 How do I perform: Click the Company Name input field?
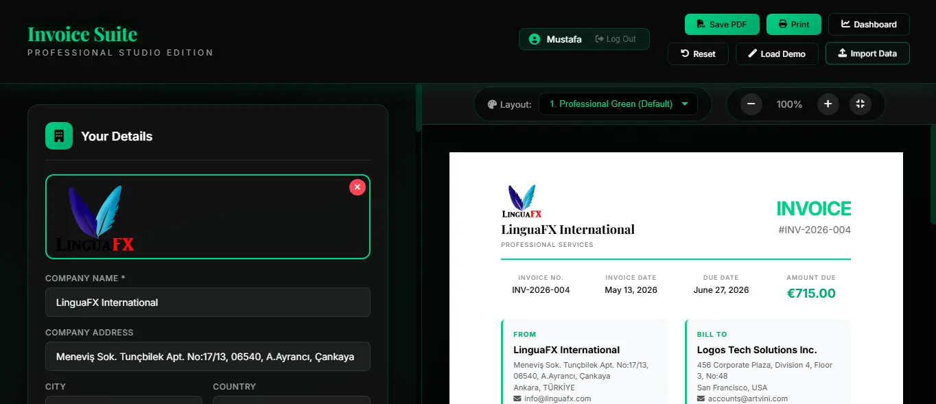coord(208,302)
